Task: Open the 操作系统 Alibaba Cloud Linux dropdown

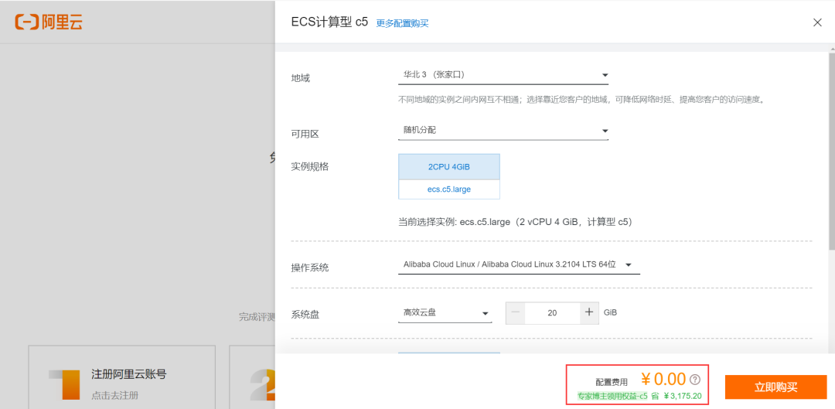Action: point(519,264)
